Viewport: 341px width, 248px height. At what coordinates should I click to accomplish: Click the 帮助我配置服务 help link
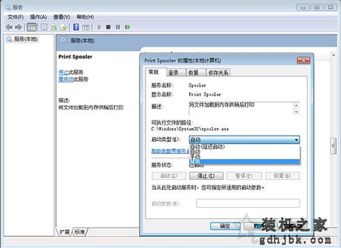(x=170, y=151)
